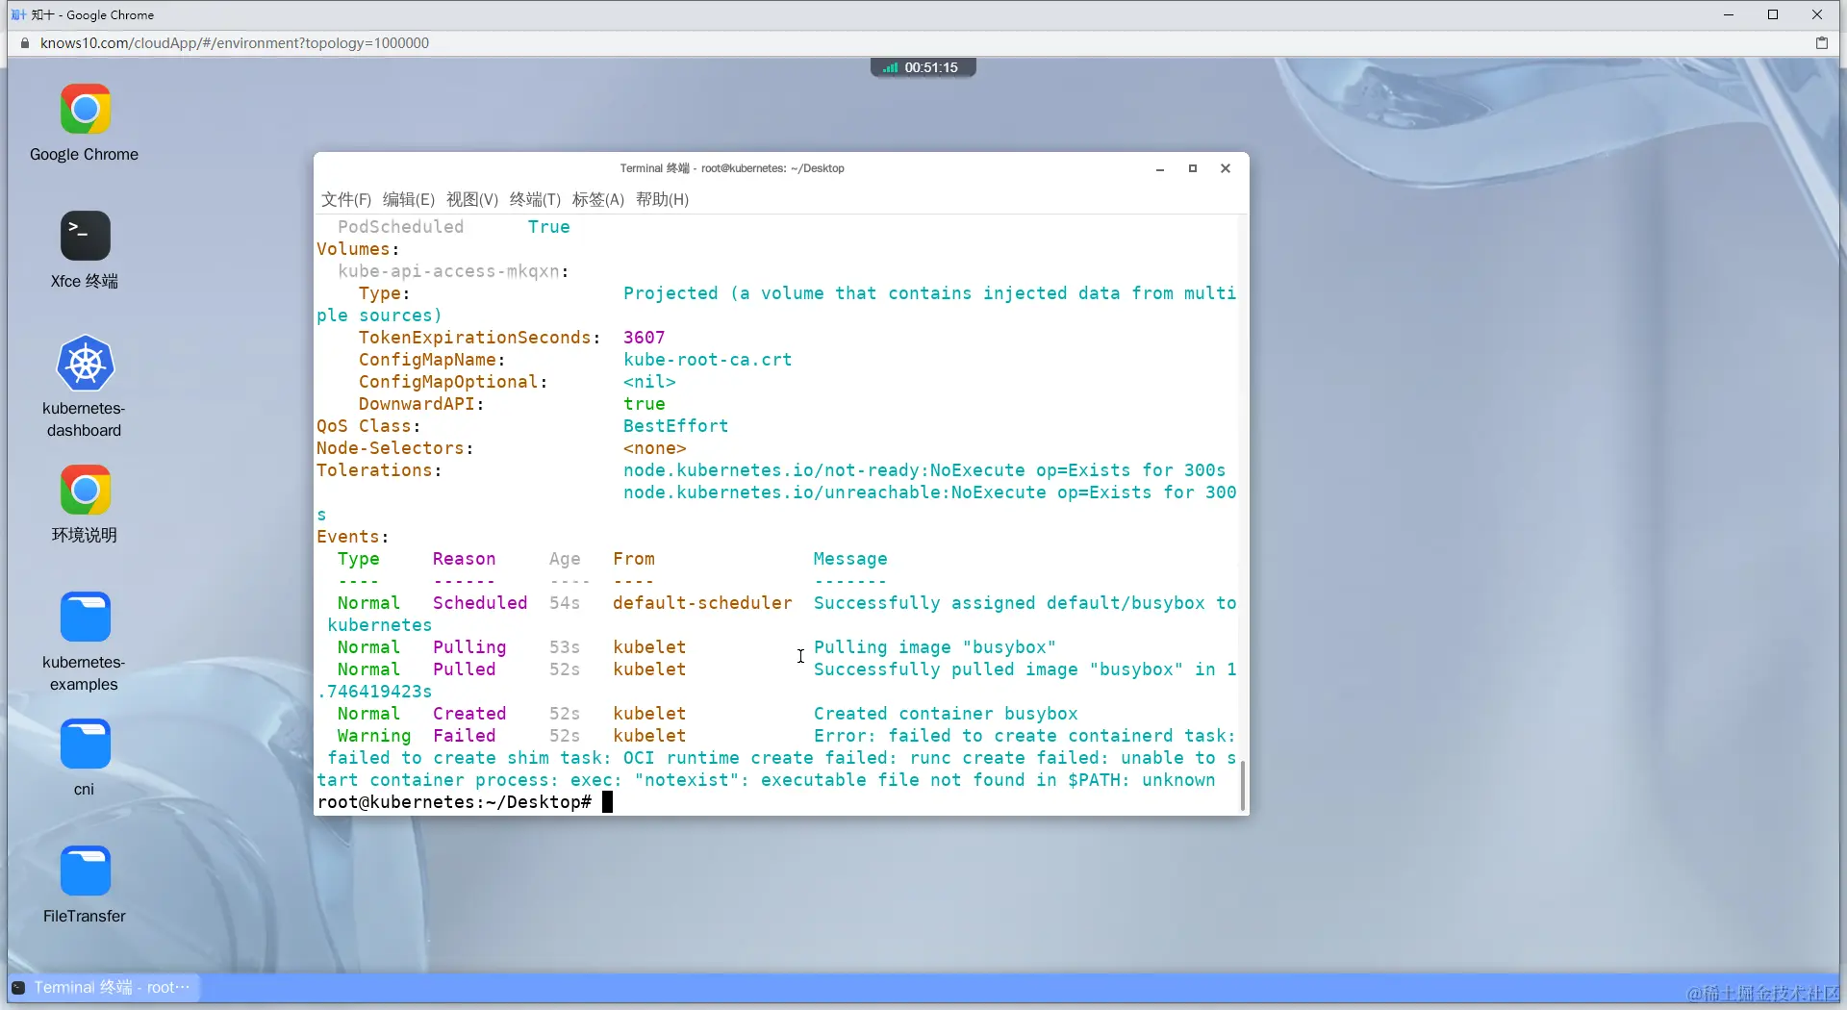Viewport: 1847px width, 1010px height.
Task: Click the 'Node-Selectors:' label
Action: tap(395, 448)
